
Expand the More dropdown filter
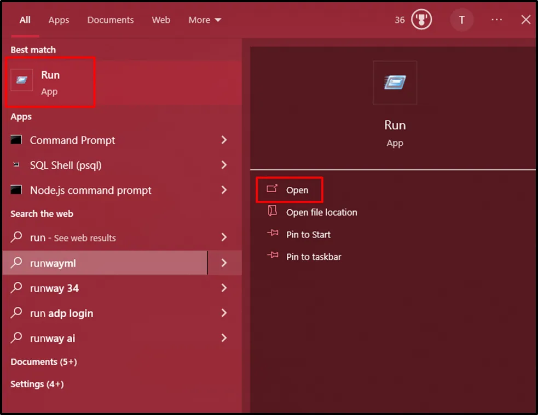point(205,20)
